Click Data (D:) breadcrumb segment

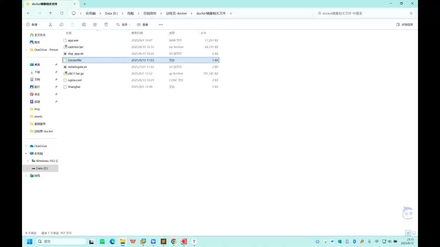click(x=111, y=13)
